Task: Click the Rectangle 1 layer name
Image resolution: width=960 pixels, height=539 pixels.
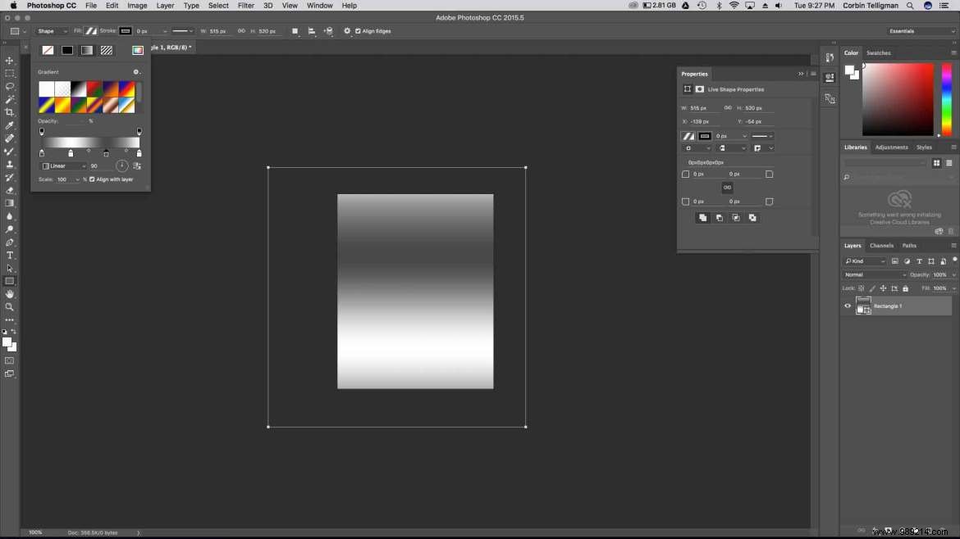Action: [887, 306]
